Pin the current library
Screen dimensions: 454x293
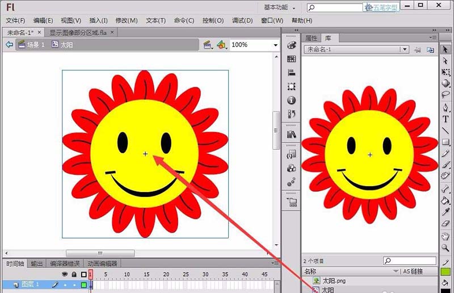[417, 50]
